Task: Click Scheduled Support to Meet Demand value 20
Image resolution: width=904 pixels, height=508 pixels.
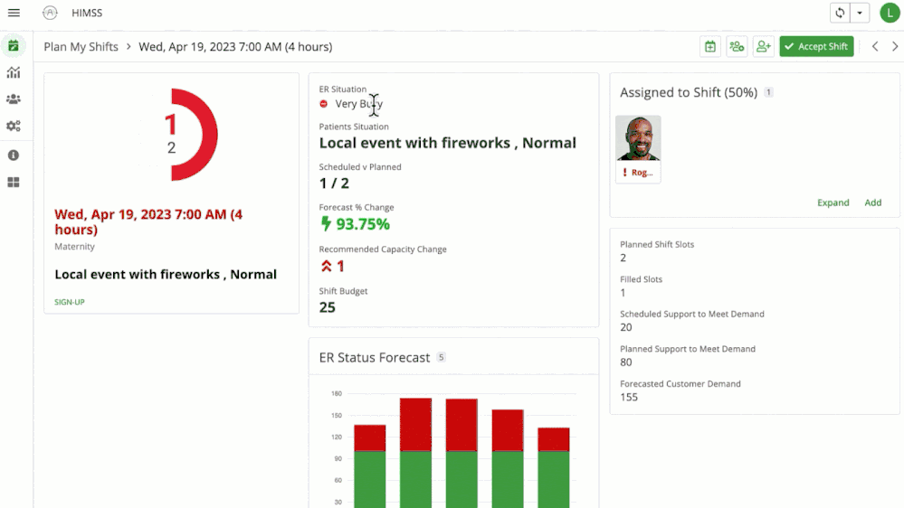Action: [x=626, y=327]
